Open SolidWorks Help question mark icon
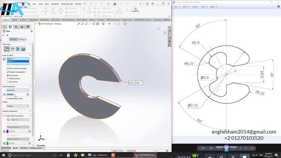The width and height of the screenshot is (281, 158). [x=152, y=4]
